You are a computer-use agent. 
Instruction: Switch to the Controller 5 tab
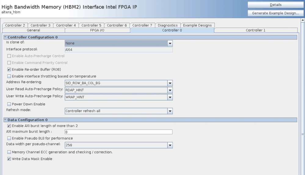pyautogui.click(x=91, y=25)
